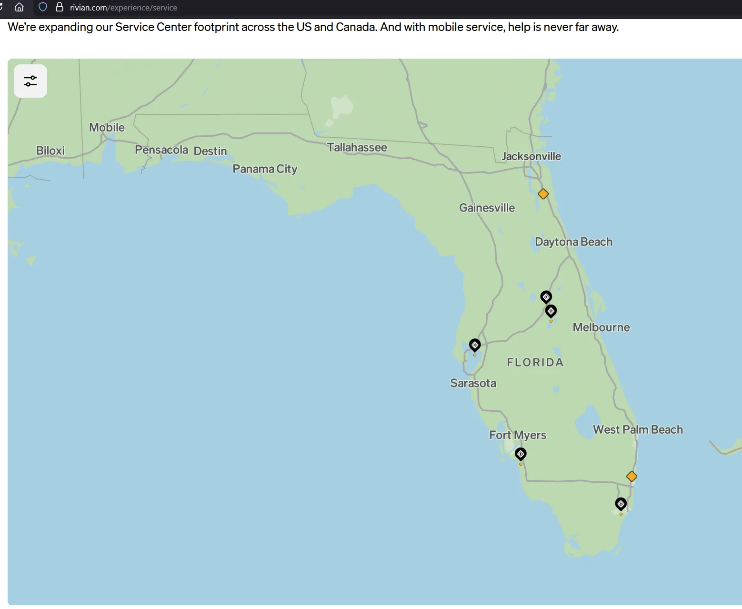This screenshot has height=609, width=742.
Task: Click the Gainesville map label
Action: point(487,208)
